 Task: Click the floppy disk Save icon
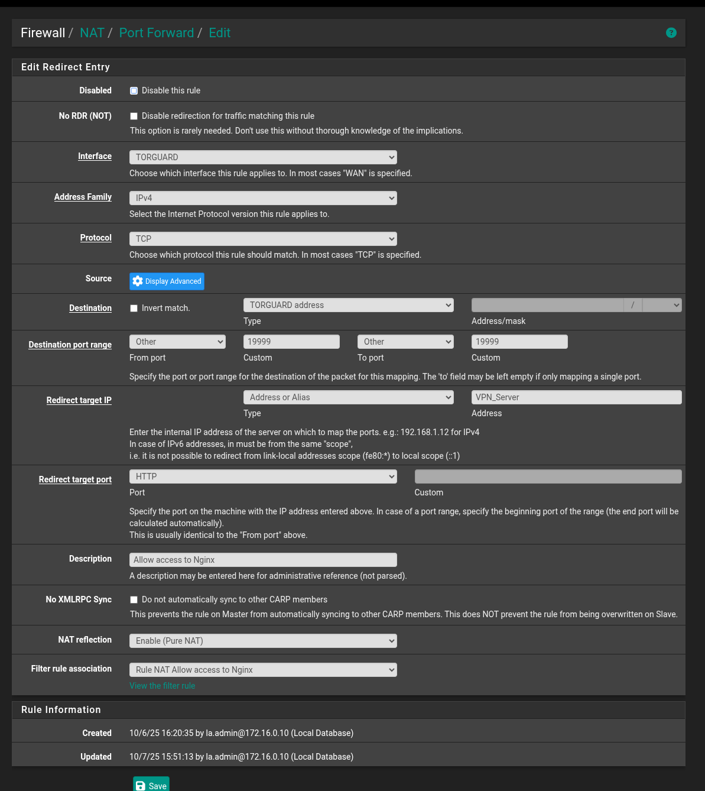141,786
